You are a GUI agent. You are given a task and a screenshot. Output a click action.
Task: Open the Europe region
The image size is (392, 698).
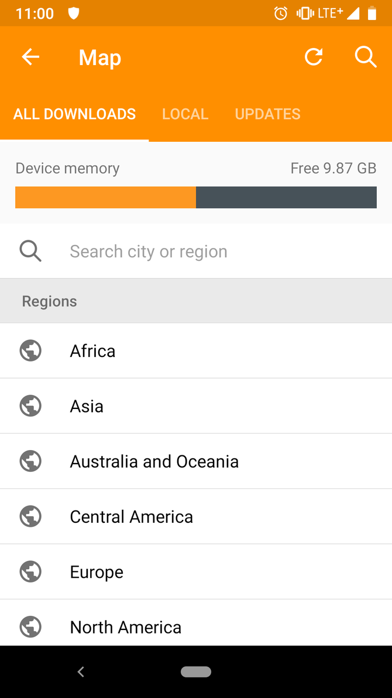196,571
